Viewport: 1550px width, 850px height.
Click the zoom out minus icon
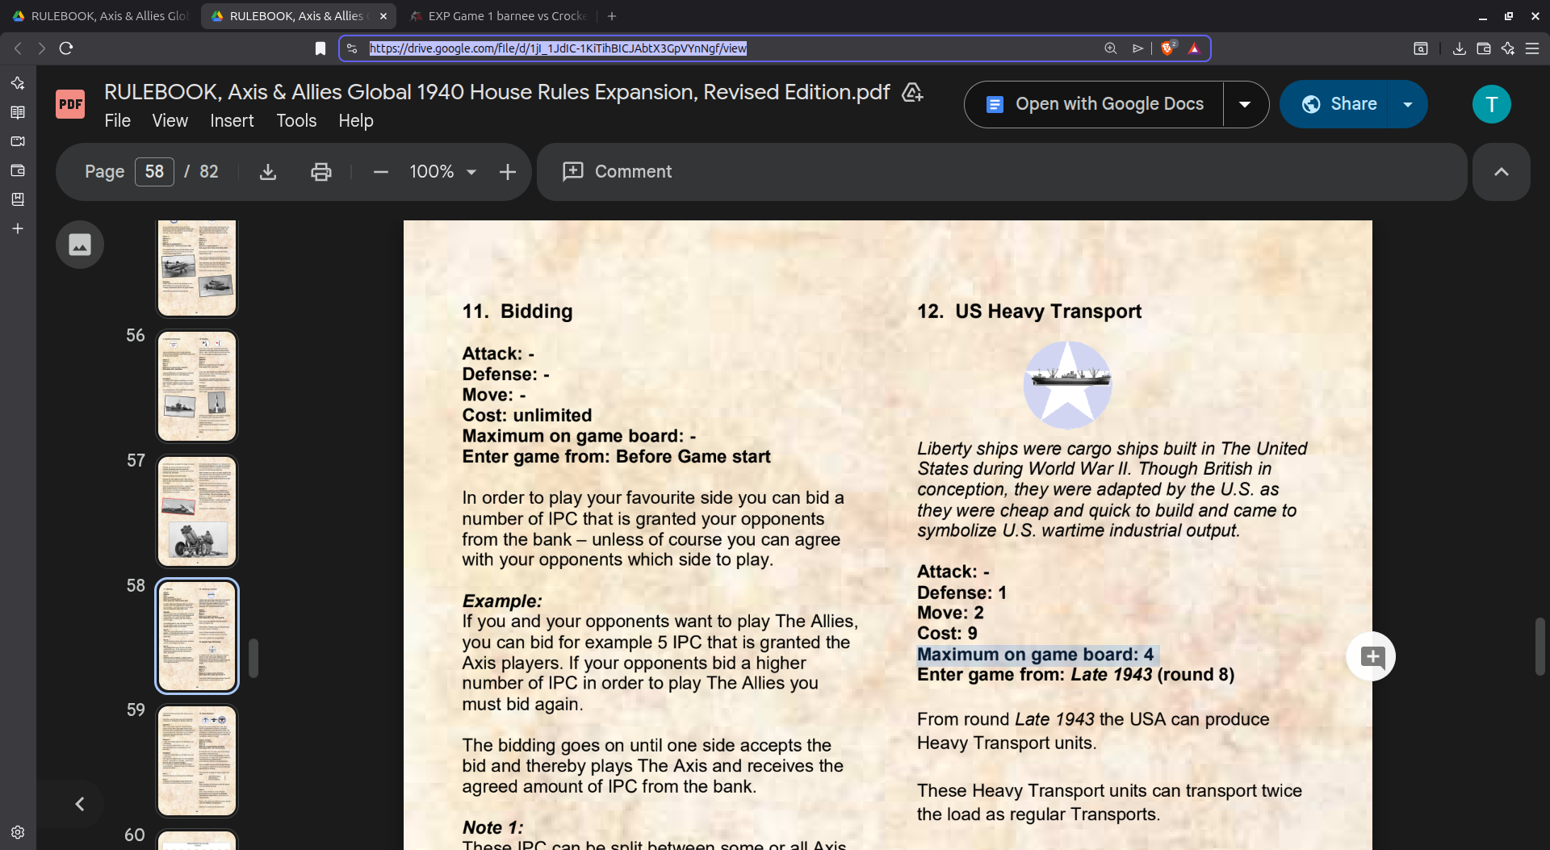click(380, 171)
